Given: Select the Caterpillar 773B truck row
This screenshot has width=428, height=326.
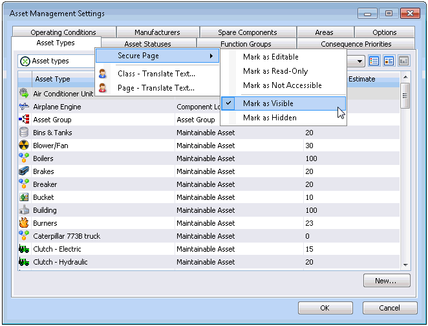Looking at the screenshot, I should coord(209,236).
